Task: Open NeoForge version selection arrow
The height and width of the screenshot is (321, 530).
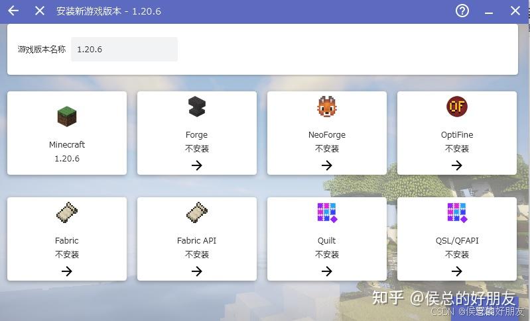Action: (x=326, y=165)
